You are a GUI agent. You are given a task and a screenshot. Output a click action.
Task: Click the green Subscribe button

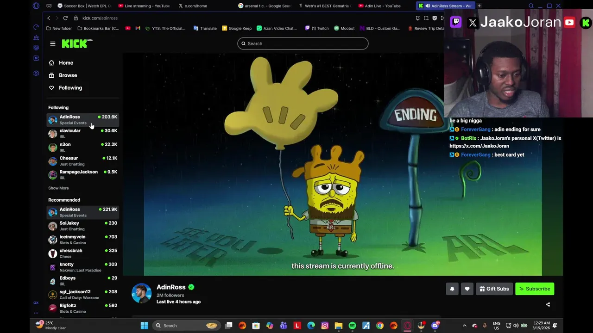tap(535, 289)
